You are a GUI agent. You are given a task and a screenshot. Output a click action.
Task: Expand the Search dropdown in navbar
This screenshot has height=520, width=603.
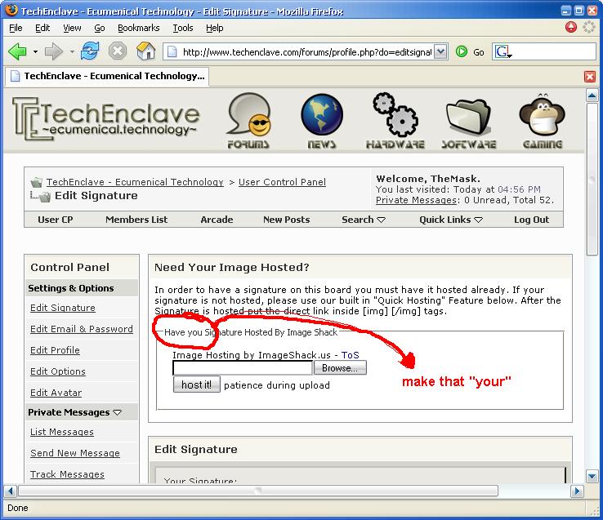pyautogui.click(x=364, y=220)
